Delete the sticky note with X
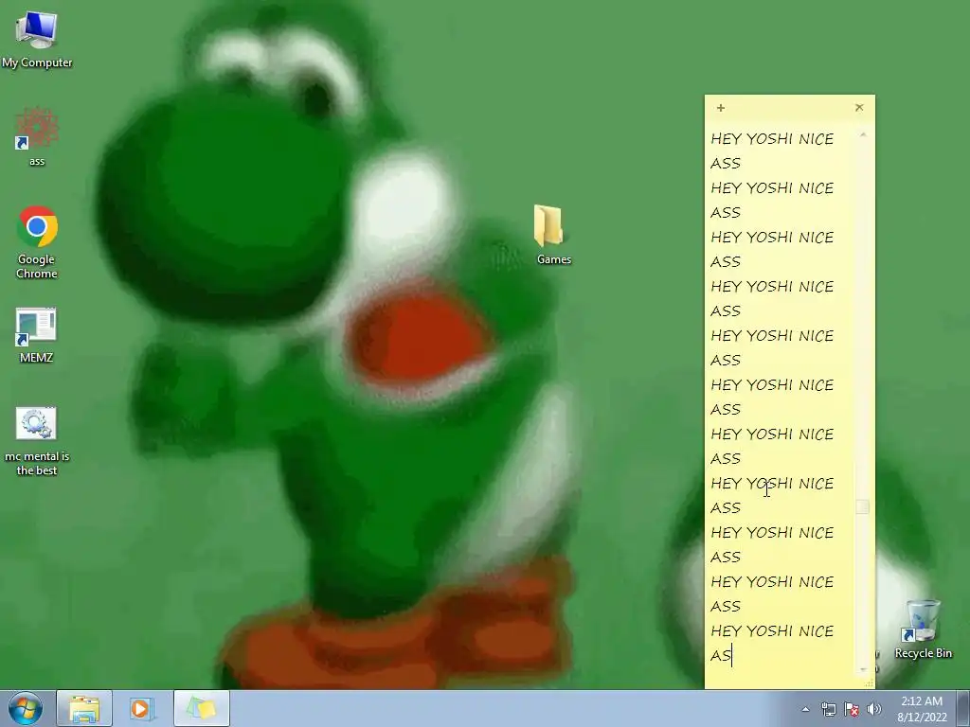 pyautogui.click(x=859, y=108)
